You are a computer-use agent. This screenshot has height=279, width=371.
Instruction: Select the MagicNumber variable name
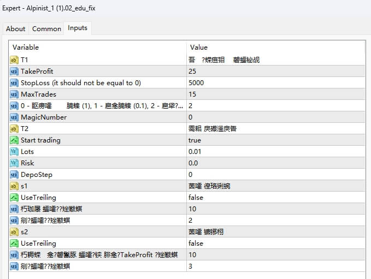point(44,117)
